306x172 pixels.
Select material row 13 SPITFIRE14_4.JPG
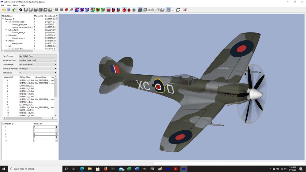[x=29, y=116]
